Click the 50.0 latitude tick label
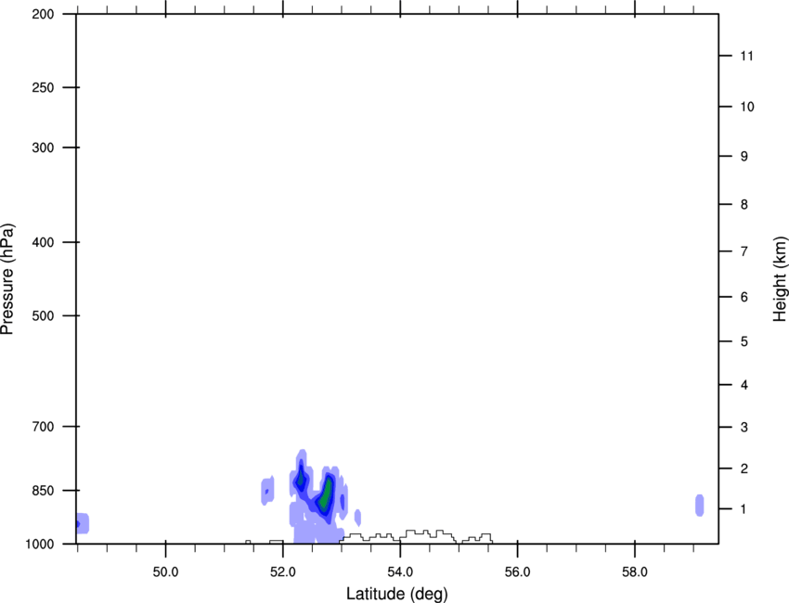The width and height of the screenshot is (789, 603). click(x=165, y=572)
